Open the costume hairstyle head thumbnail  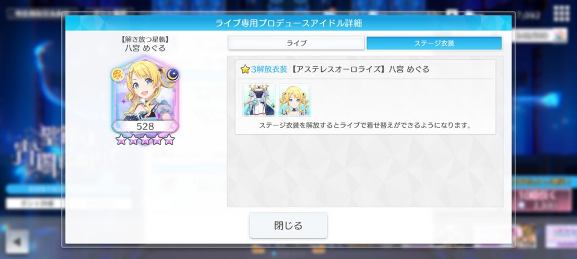coord(294,100)
